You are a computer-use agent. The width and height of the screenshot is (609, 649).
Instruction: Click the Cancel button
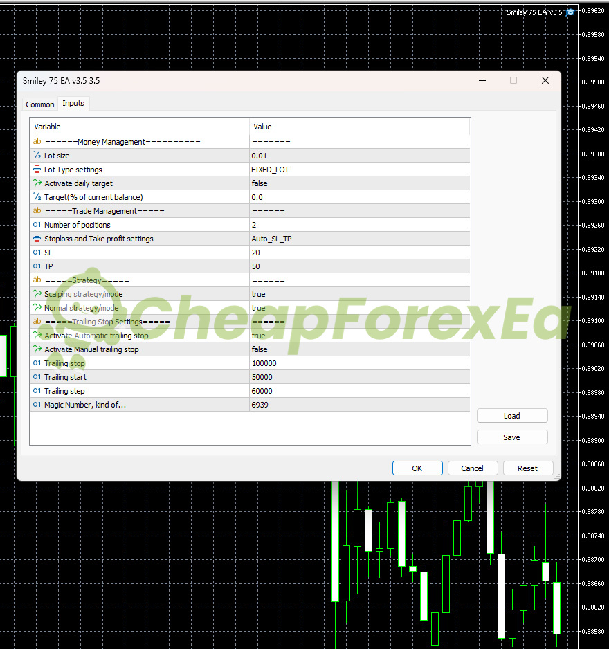pyautogui.click(x=473, y=468)
